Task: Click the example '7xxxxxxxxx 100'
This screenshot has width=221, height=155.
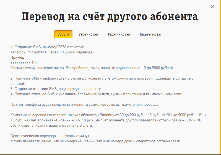Action: [x=24, y=62]
